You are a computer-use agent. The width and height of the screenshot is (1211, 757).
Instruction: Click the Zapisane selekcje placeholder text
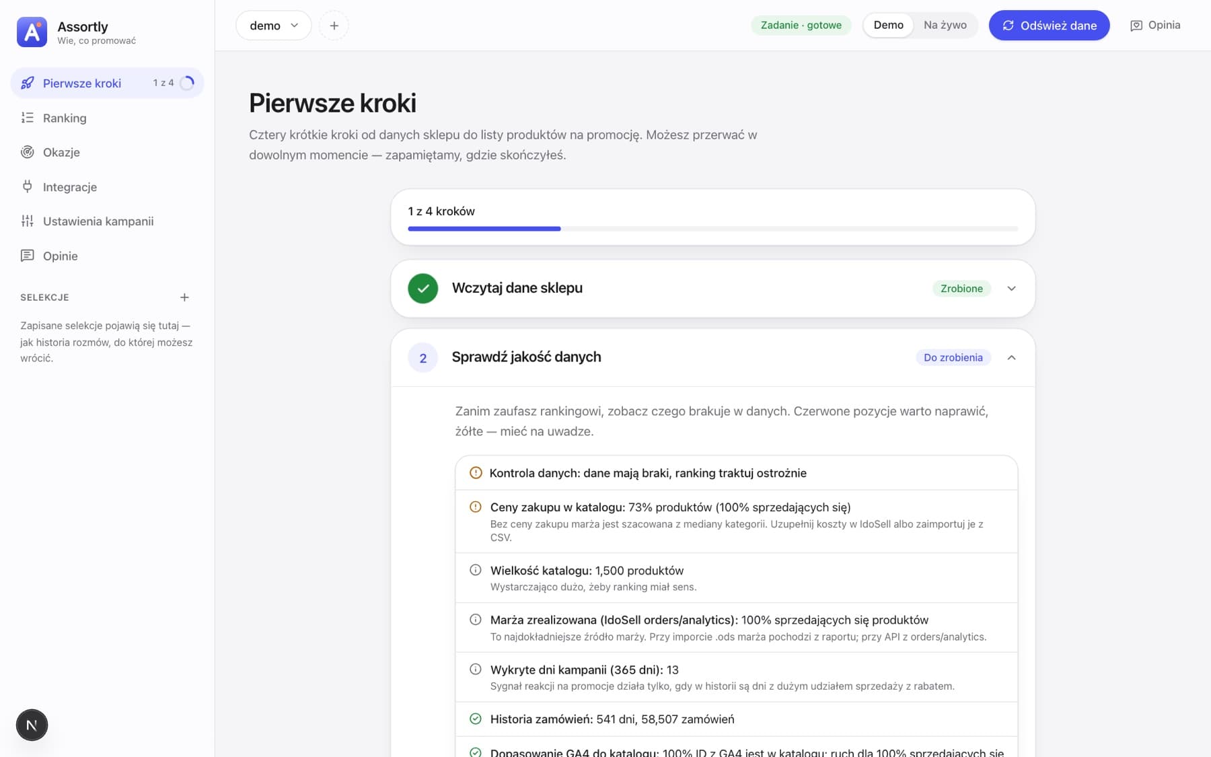[106, 342]
